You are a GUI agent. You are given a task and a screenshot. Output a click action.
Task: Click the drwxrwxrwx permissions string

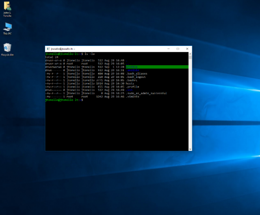54,67
